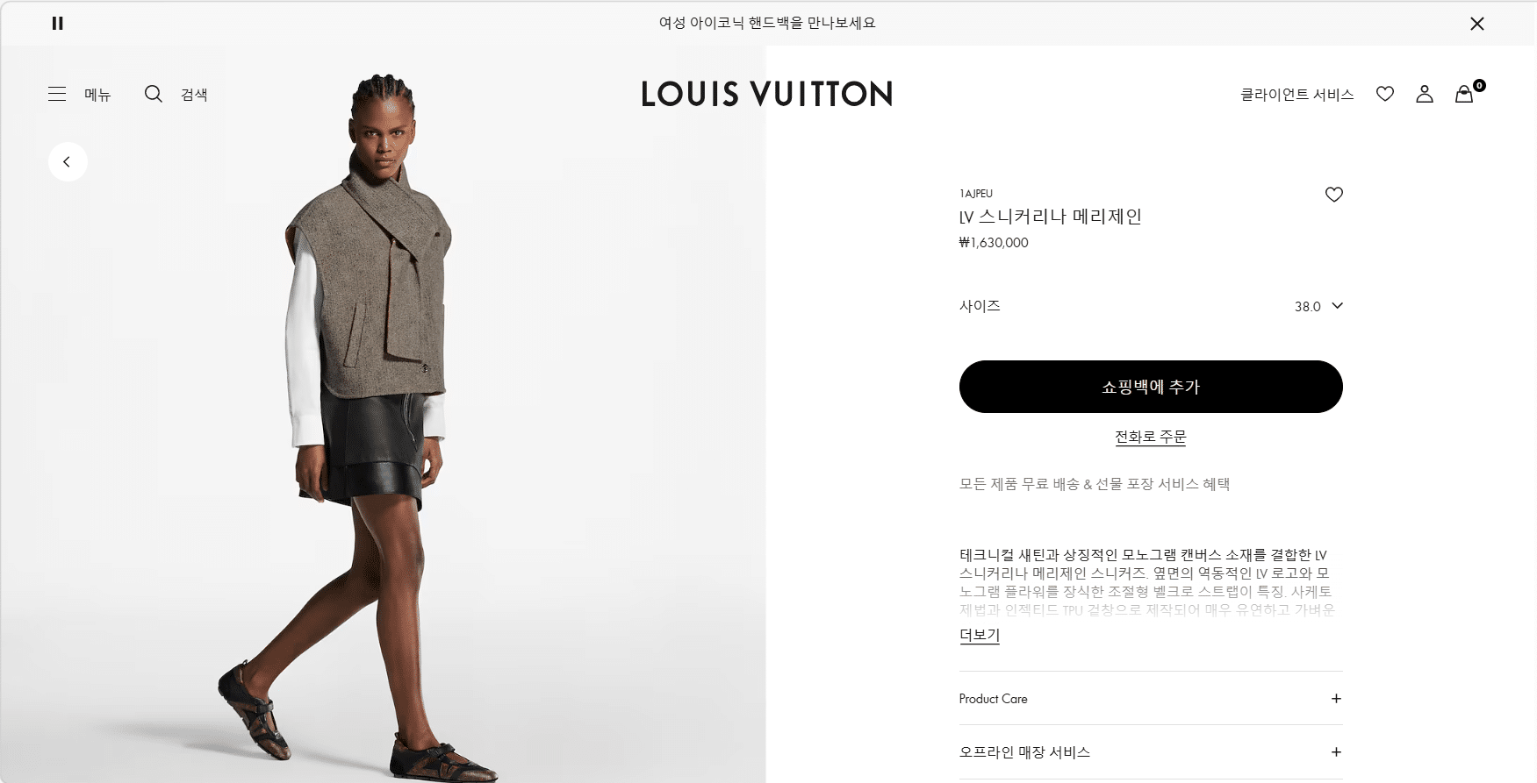
Task: Click the Louis Vuitton logo
Action: pos(767,94)
